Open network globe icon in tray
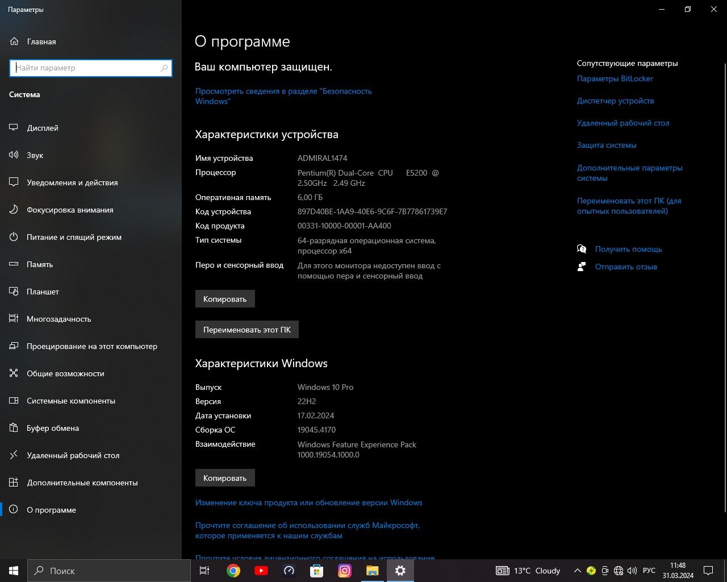Image resolution: width=727 pixels, height=582 pixels. click(x=619, y=571)
